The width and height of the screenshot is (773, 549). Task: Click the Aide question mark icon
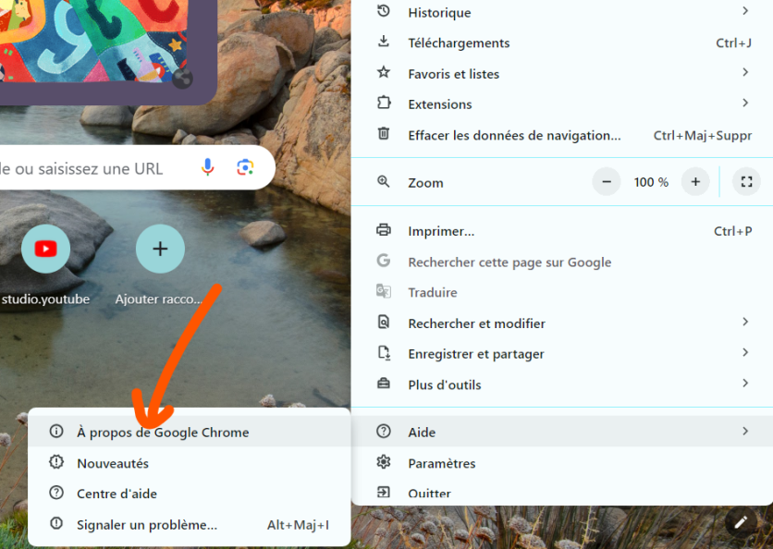click(x=384, y=432)
